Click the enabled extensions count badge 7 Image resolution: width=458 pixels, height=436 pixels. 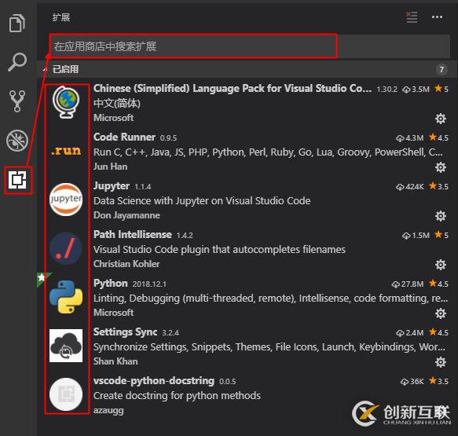tap(442, 69)
